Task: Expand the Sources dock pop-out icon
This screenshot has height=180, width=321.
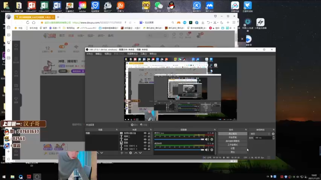Action: [151, 130]
